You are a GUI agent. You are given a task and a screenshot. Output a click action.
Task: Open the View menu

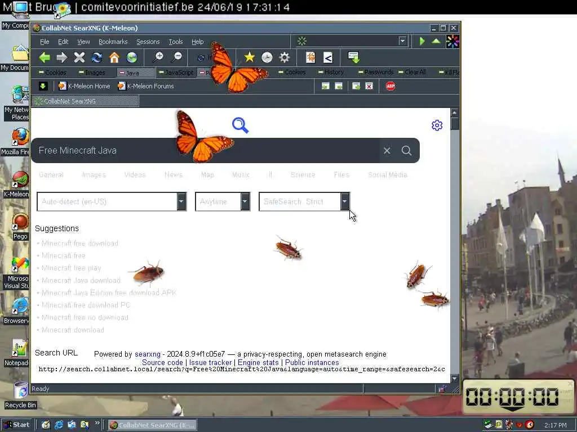(x=83, y=42)
